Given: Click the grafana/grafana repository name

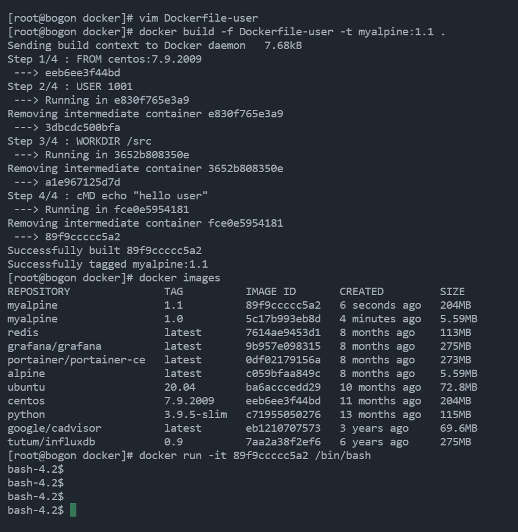Looking at the screenshot, I should coord(54,346).
